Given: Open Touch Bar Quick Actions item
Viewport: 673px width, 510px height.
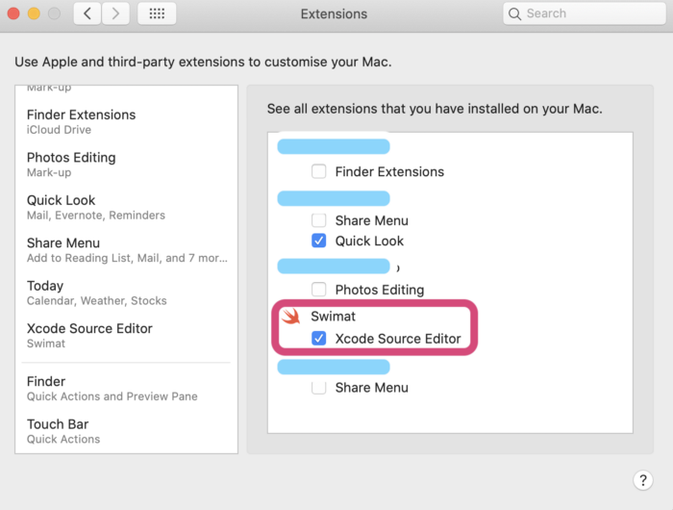Looking at the screenshot, I should 59,430.
